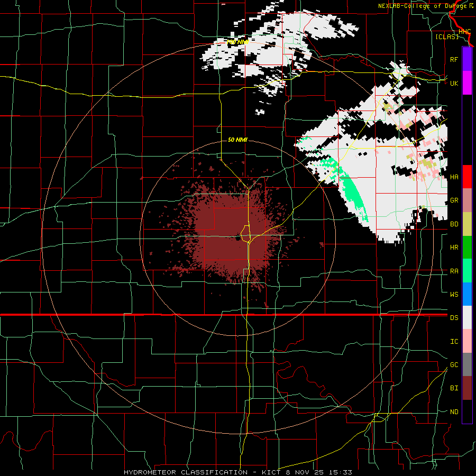The height and width of the screenshot is (476, 476).
Task: Click the GR legend color block
Action: [x=467, y=200]
